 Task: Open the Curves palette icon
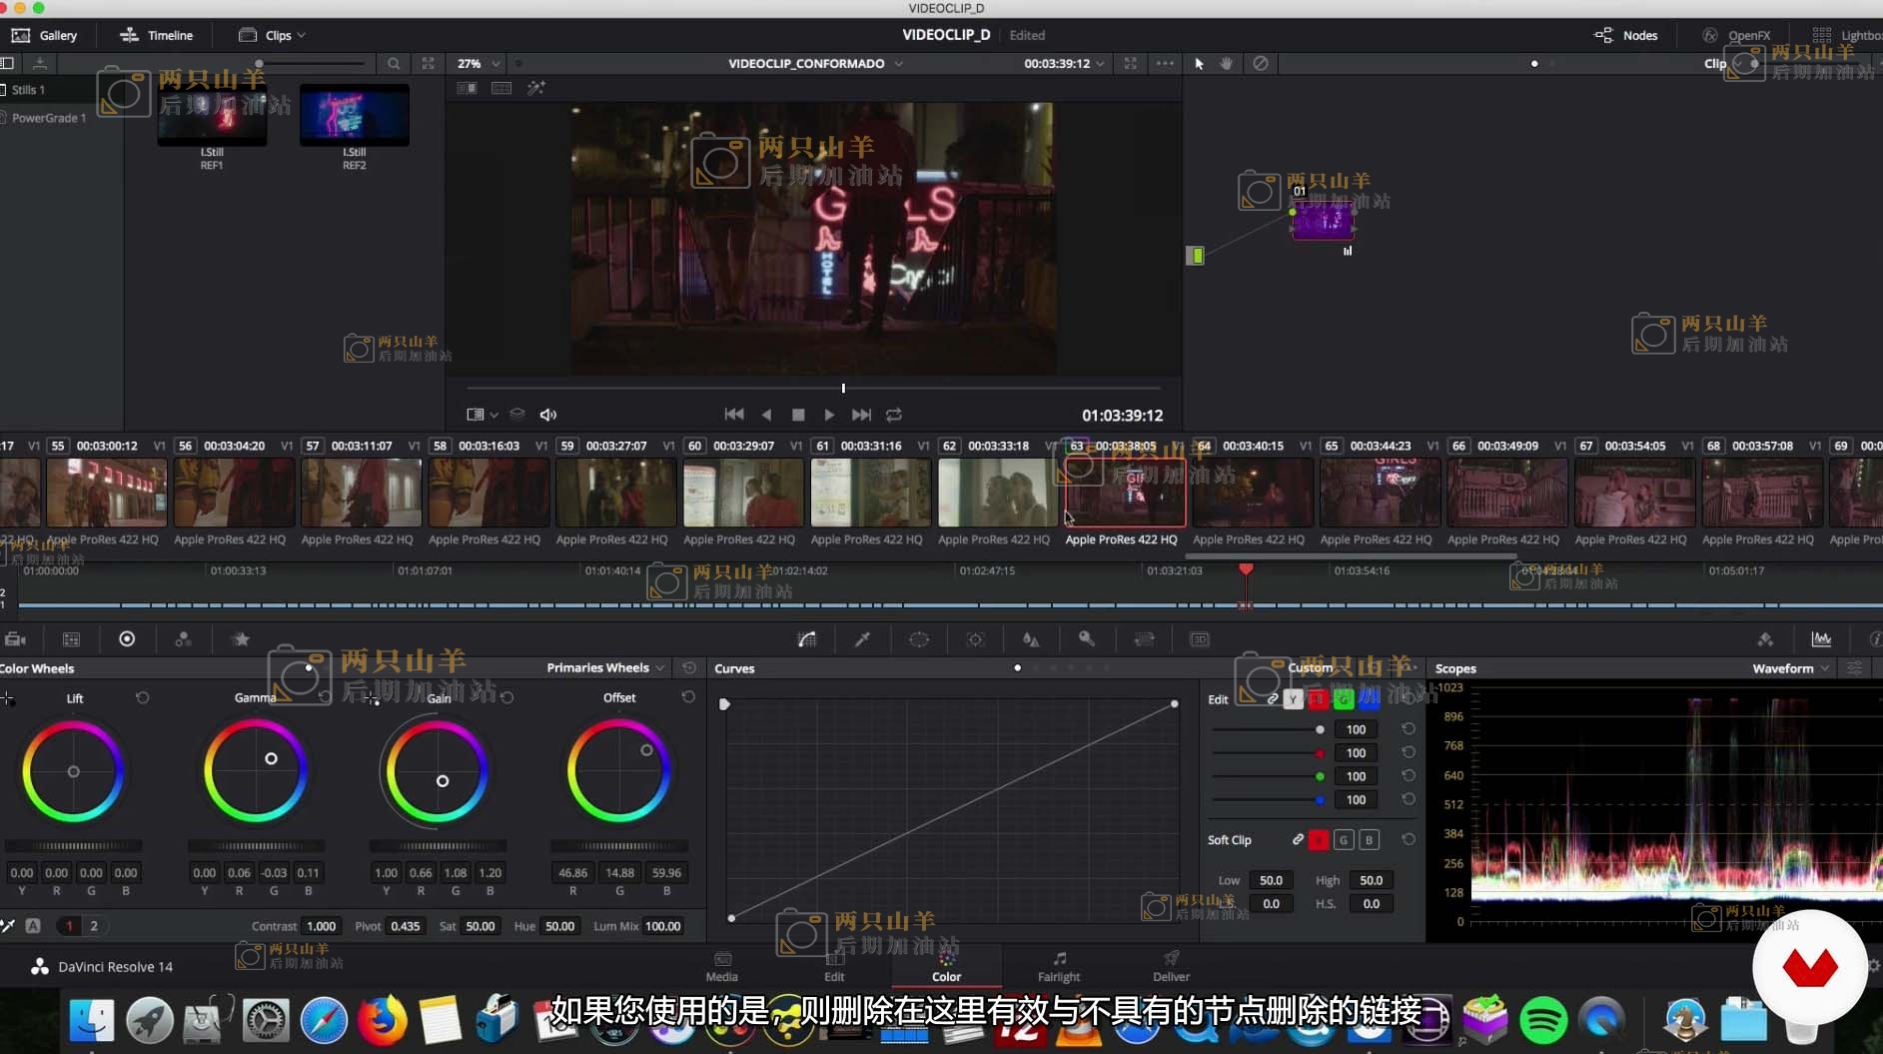[807, 639]
